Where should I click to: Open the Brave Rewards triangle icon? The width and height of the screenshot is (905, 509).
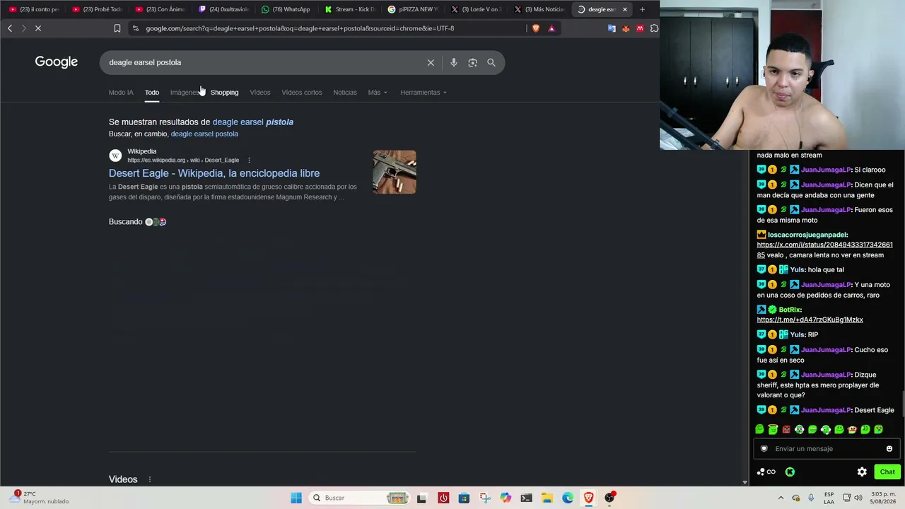coord(551,28)
